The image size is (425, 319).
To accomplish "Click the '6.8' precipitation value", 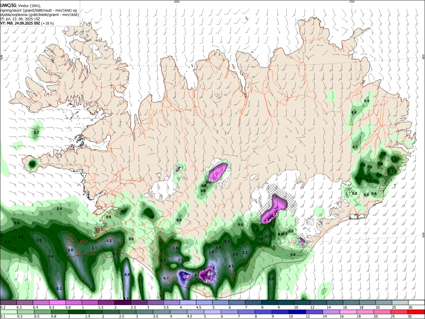I will [x=127, y=275].
